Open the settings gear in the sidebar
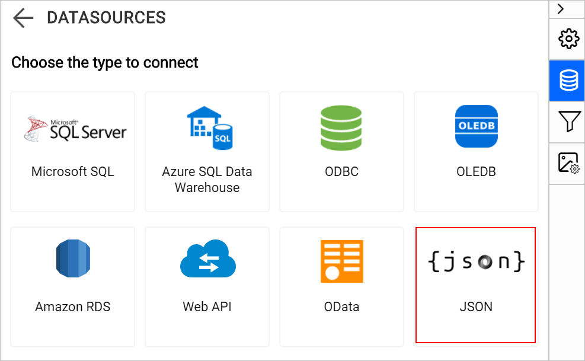This screenshot has width=585, height=361. [567, 39]
